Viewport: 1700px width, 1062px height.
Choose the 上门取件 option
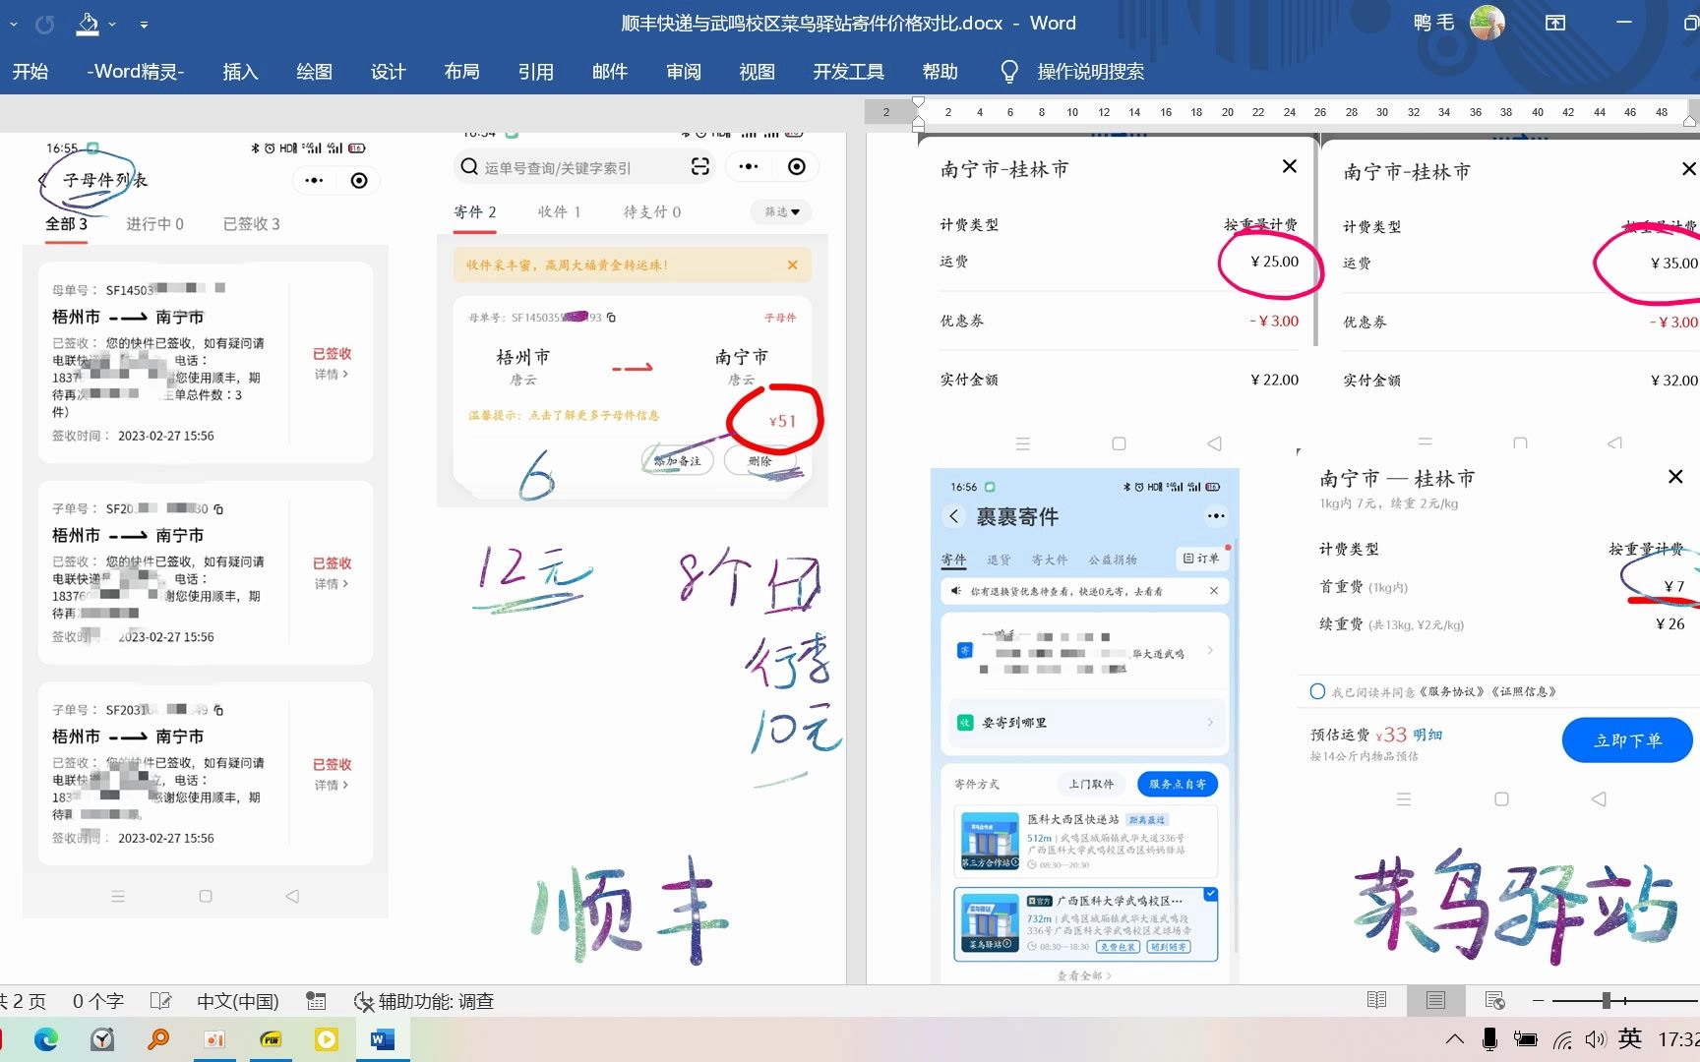(1091, 784)
